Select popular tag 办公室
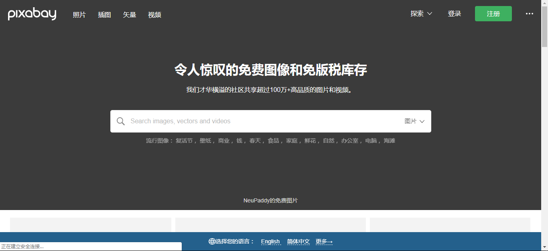Image resolution: width=548 pixels, height=251 pixels. coord(350,141)
